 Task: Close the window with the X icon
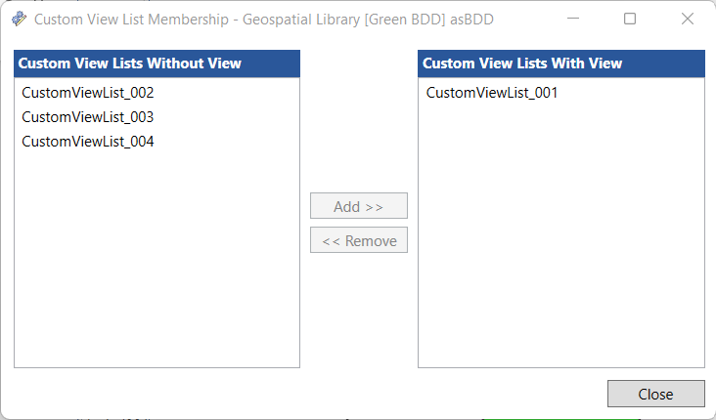688,19
